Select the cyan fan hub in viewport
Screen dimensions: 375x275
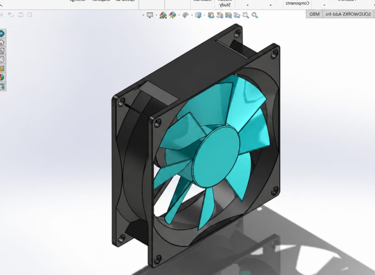(216, 156)
